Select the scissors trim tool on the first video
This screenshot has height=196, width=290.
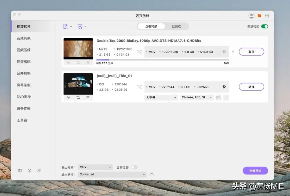[68, 62]
